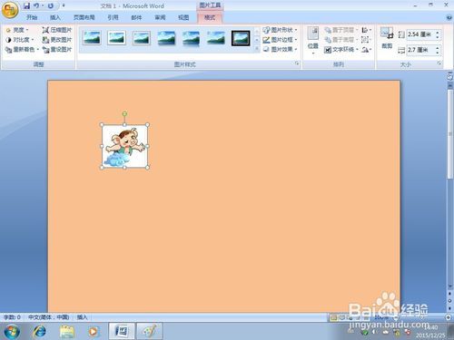This screenshot has height=340, width=454.
Task: Click the green rotation handle of picture
Action: pyautogui.click(x=124, y=113)
